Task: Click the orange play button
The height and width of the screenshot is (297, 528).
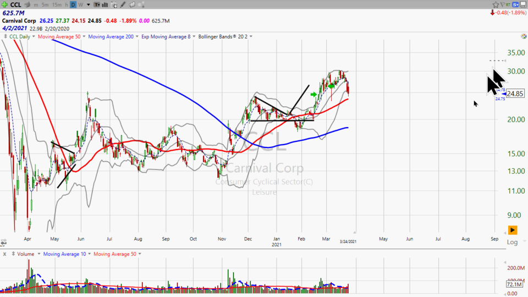Action: coord(513,230)
